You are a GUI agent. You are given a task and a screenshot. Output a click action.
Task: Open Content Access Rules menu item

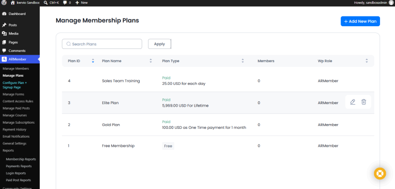(18, 101)
